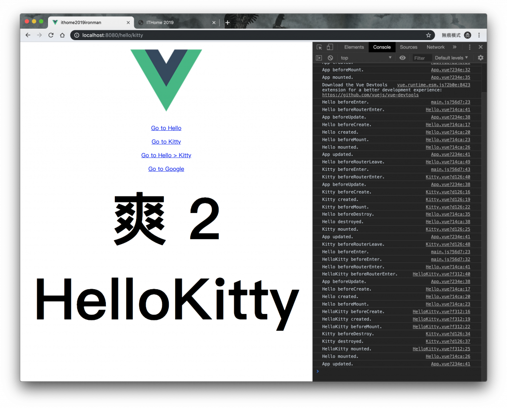The image size is (507, 408).
Task: Open the Default levels dropdown
Action: [x=452, y=58]
